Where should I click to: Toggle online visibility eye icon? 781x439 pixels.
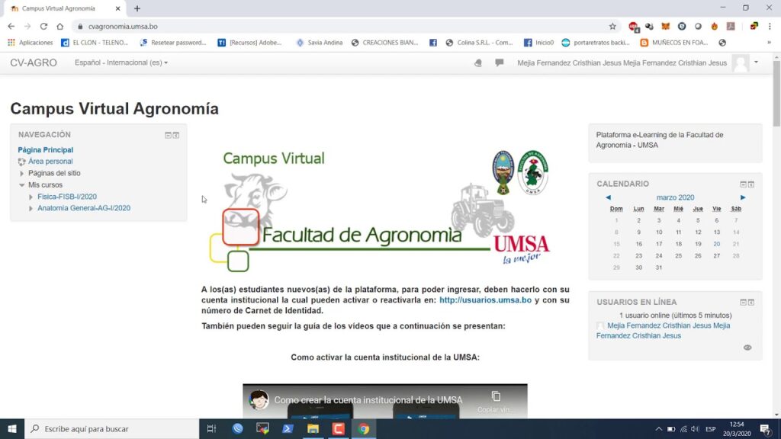click(747, 348)
